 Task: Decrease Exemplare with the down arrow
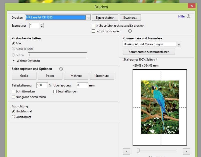click(42, 27)
